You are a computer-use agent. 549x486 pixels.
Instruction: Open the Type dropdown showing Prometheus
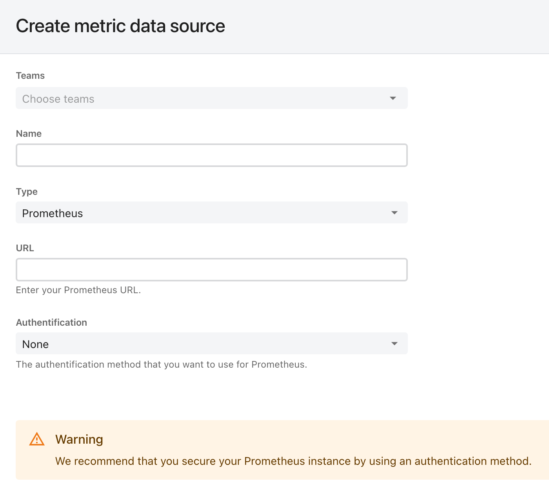[212, 212]
